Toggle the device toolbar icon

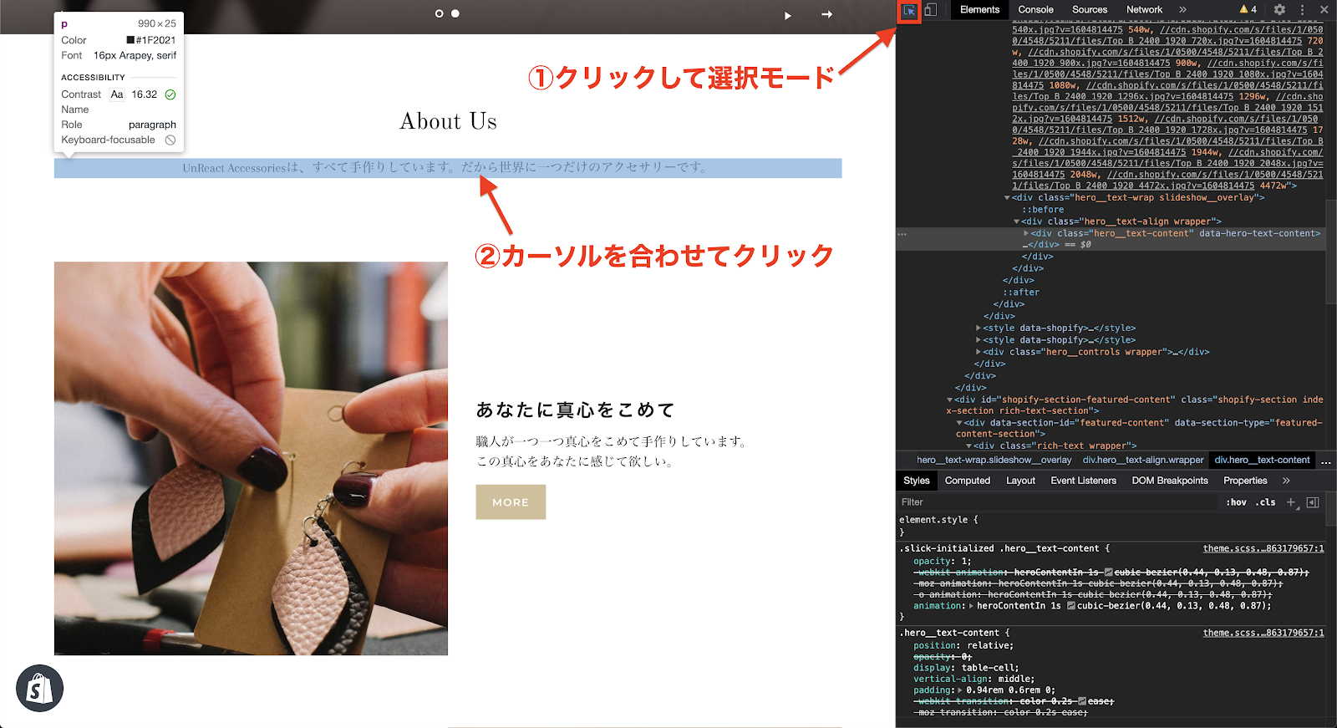[931, 10]
